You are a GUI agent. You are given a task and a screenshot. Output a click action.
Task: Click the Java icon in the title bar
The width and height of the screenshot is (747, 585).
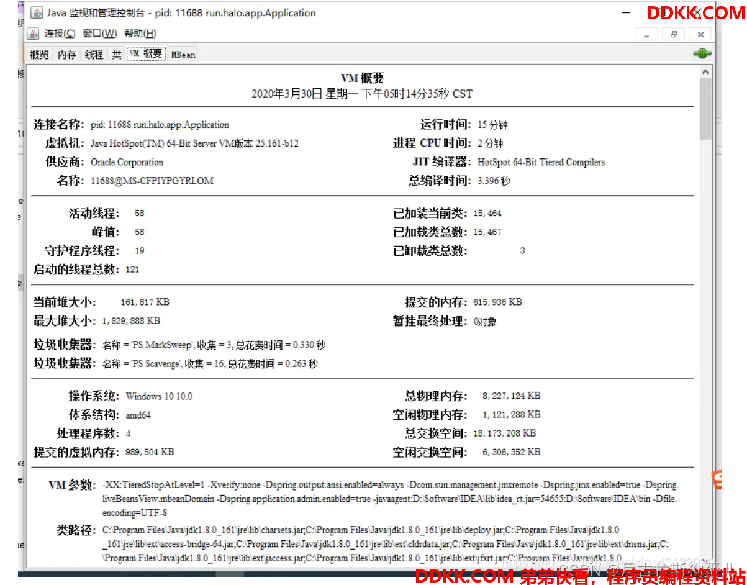point(37,12)
